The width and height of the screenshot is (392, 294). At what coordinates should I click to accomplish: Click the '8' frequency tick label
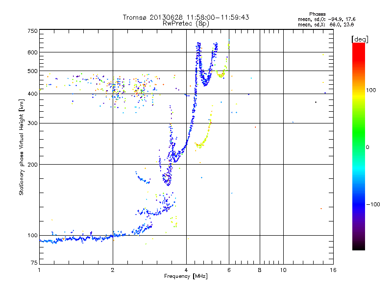(x=260, y=270)
